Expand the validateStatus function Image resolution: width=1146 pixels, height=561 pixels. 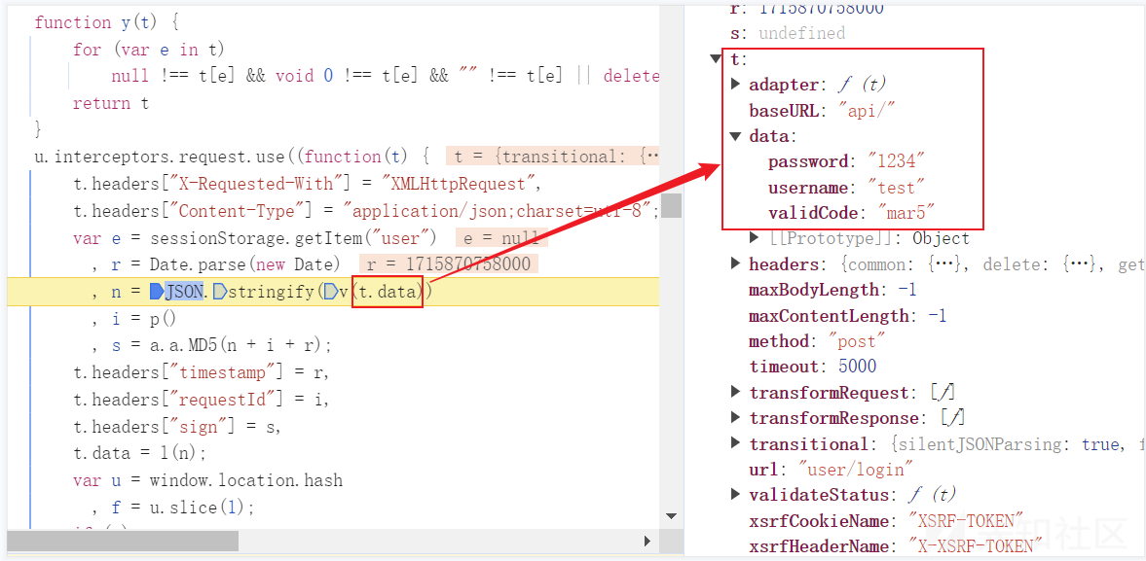(x=736, y=495)
